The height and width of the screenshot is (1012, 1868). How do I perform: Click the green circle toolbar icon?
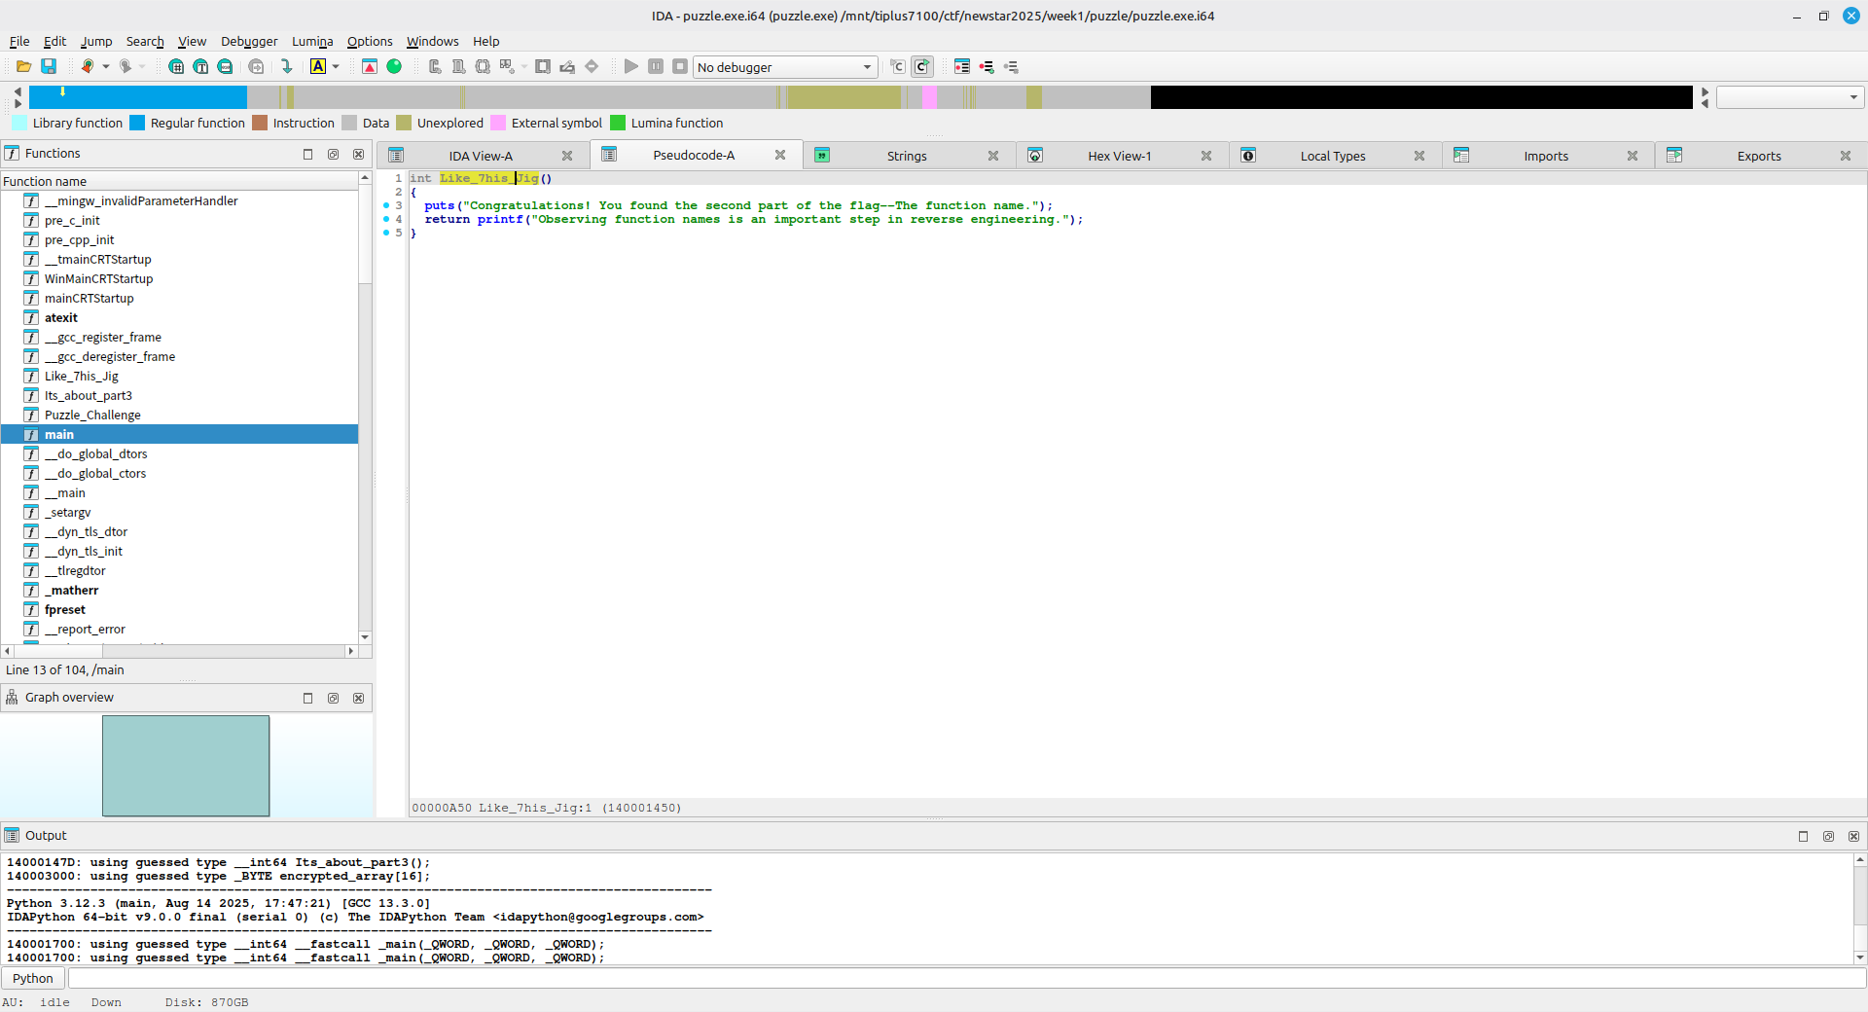pos(394,66)
